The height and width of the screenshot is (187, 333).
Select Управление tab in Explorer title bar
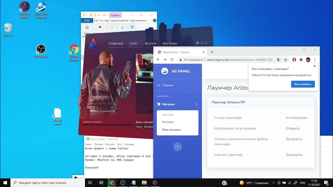[116, 15]
